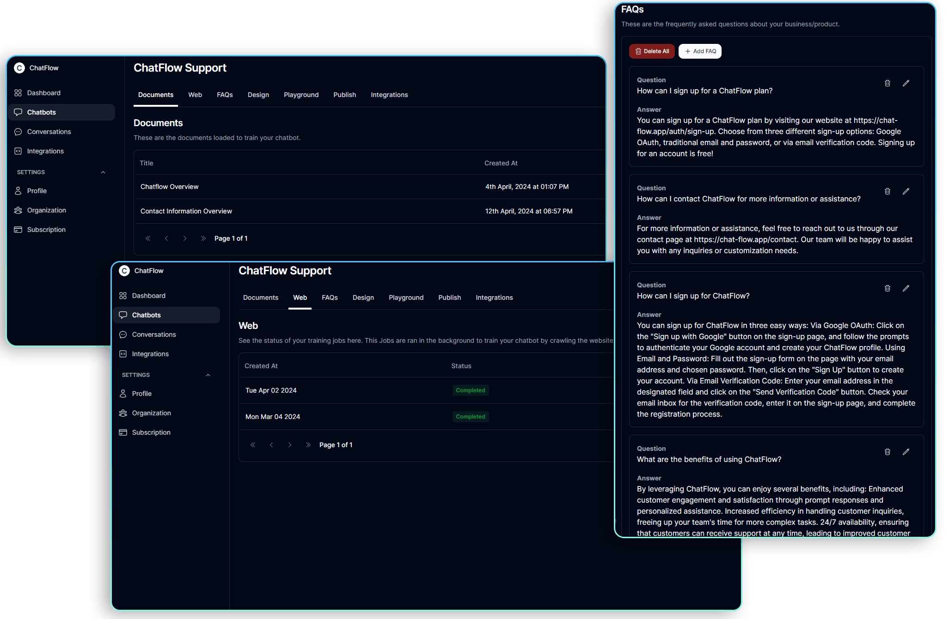This screenshot has width=949, height=619.
Task: Jump to last page in Web jobs table
Action: (x=308, y=445)
